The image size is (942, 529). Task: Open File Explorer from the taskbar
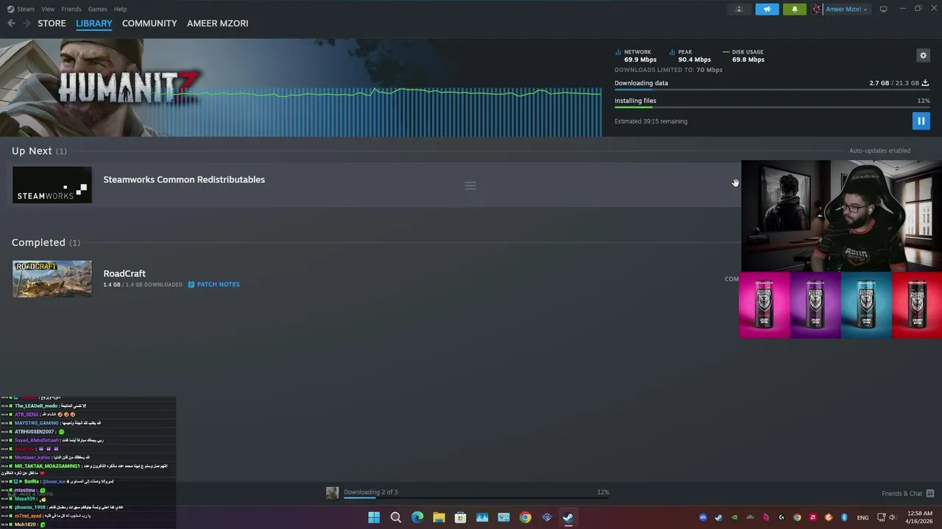click(x=439, y=517)
